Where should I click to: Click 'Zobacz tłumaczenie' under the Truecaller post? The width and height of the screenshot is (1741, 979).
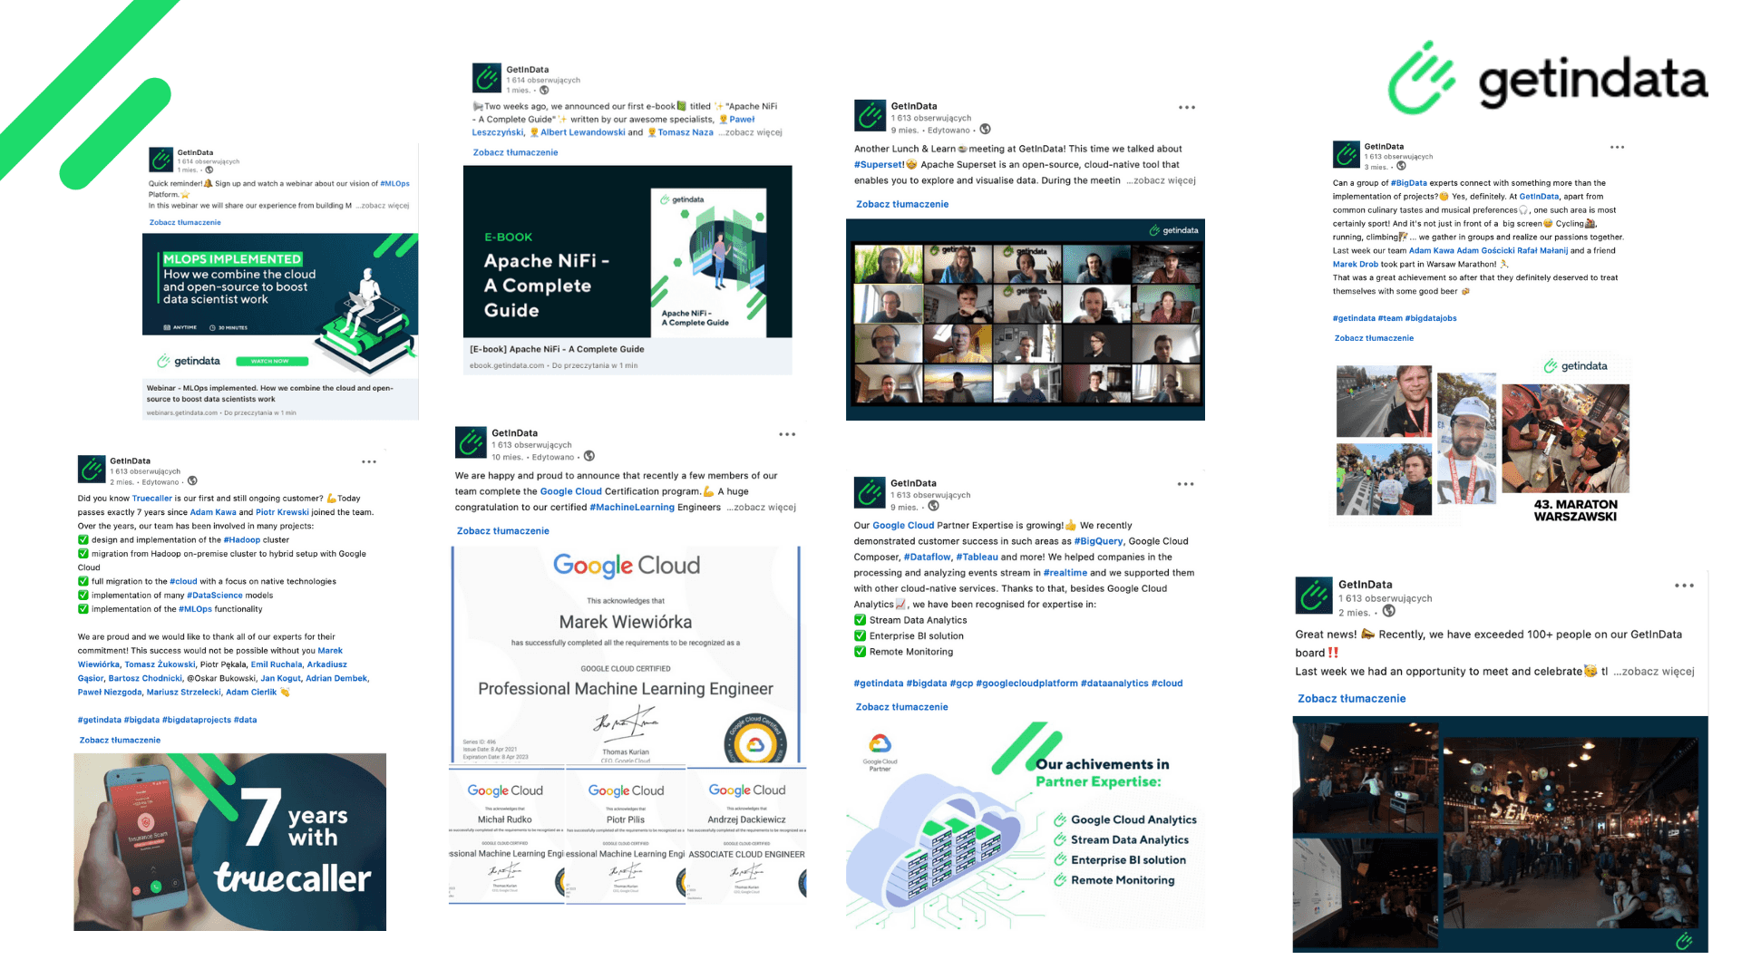[120, 740]
